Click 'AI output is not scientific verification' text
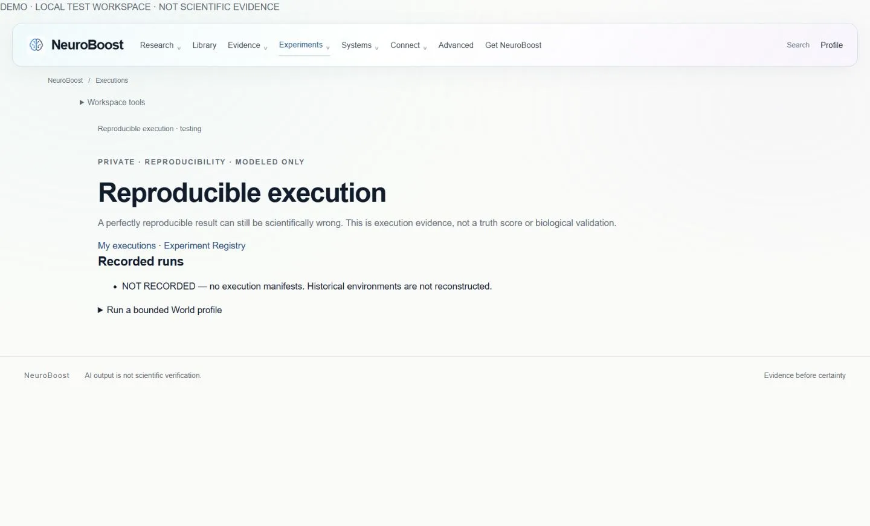This screenshot has width=870, height=526. click(143, 375)
